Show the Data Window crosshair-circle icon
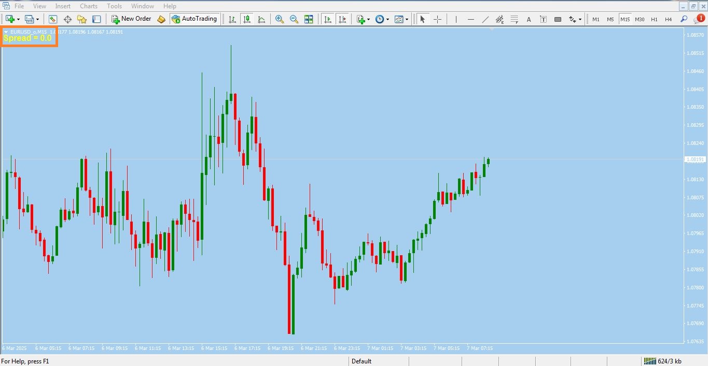This screenshot has height=366, width=708. (x=67, y=19)
